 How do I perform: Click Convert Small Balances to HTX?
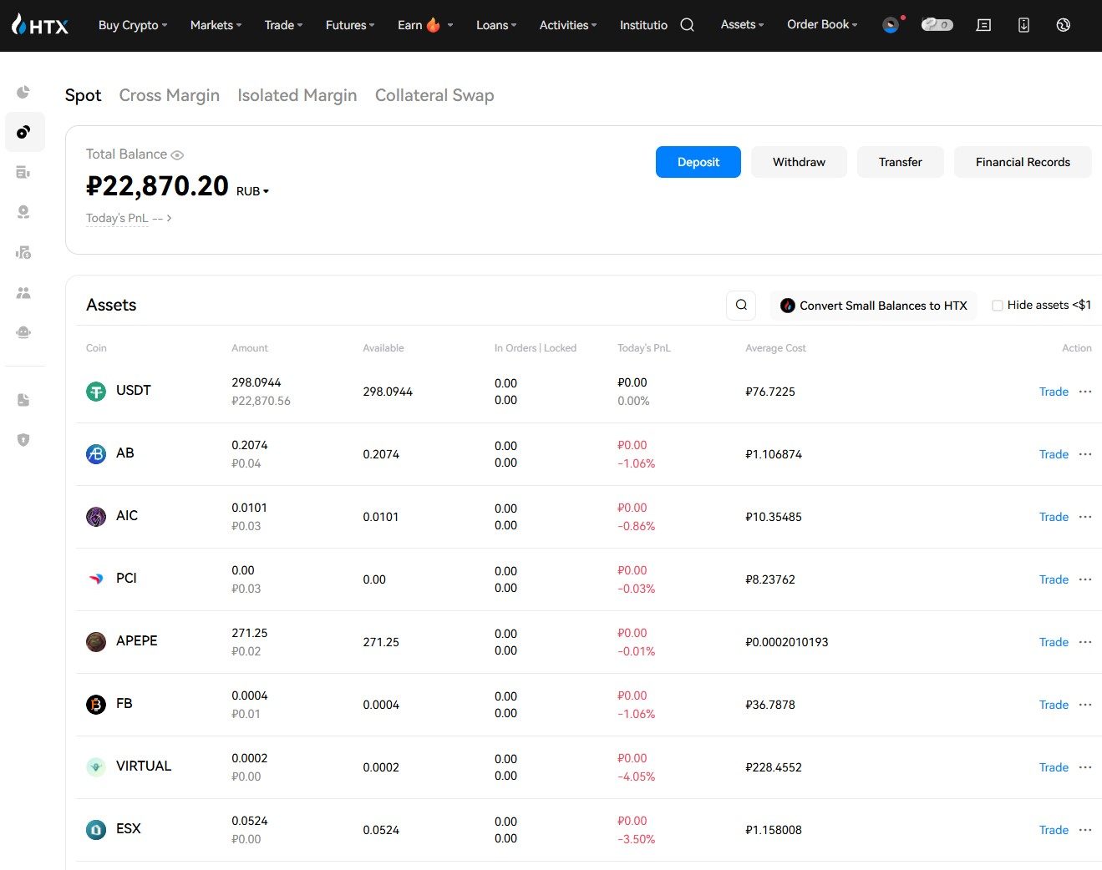[873, 306]
